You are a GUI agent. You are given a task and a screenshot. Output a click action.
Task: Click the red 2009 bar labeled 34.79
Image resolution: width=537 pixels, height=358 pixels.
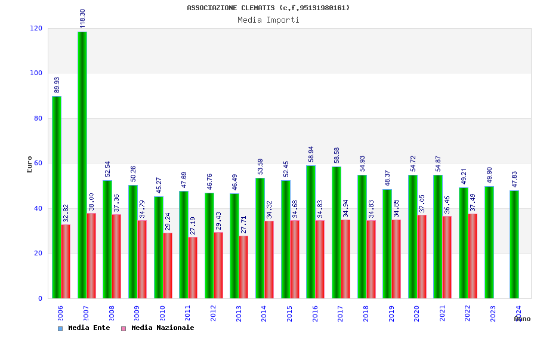point(142,260)
